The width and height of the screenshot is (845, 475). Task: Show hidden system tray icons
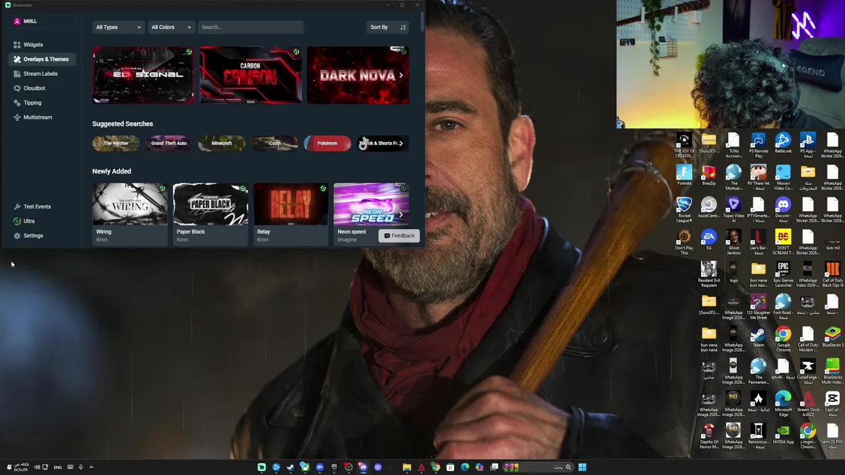coord(91,467)
